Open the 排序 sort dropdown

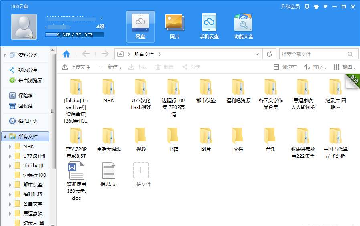pyautogui.click(x=315, y=67)
